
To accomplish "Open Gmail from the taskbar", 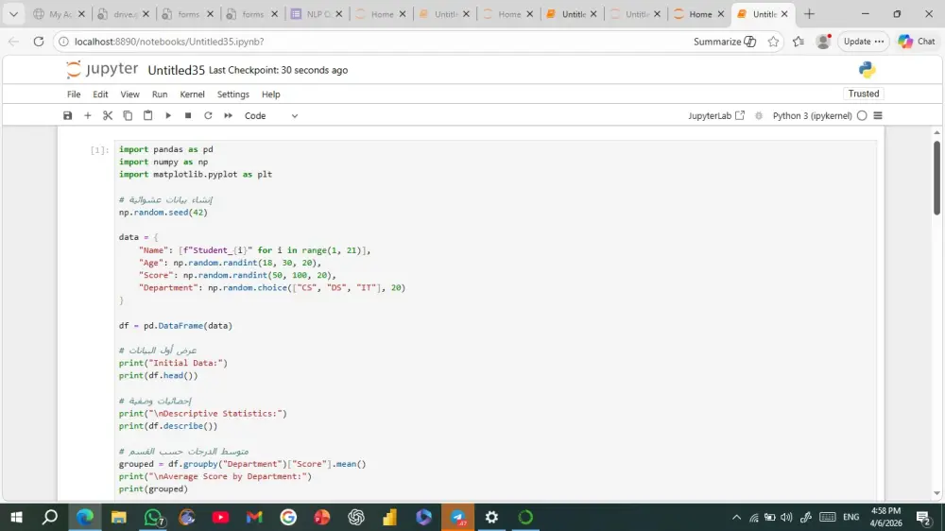I will point(254,517).
